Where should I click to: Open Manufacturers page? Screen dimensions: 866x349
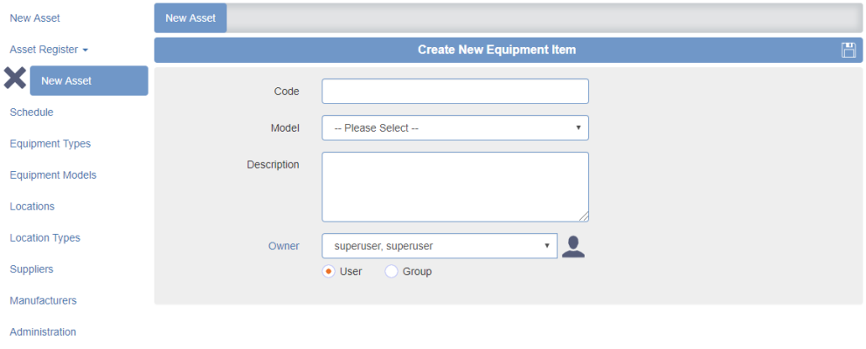coord(43,300)
